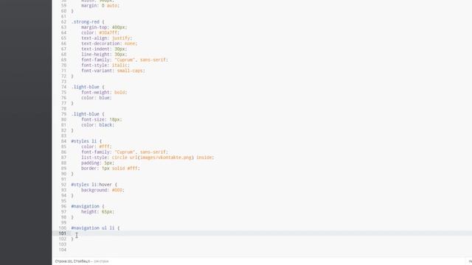Click font-family declaration on line 69
The image size is (472, 265).
125,60
